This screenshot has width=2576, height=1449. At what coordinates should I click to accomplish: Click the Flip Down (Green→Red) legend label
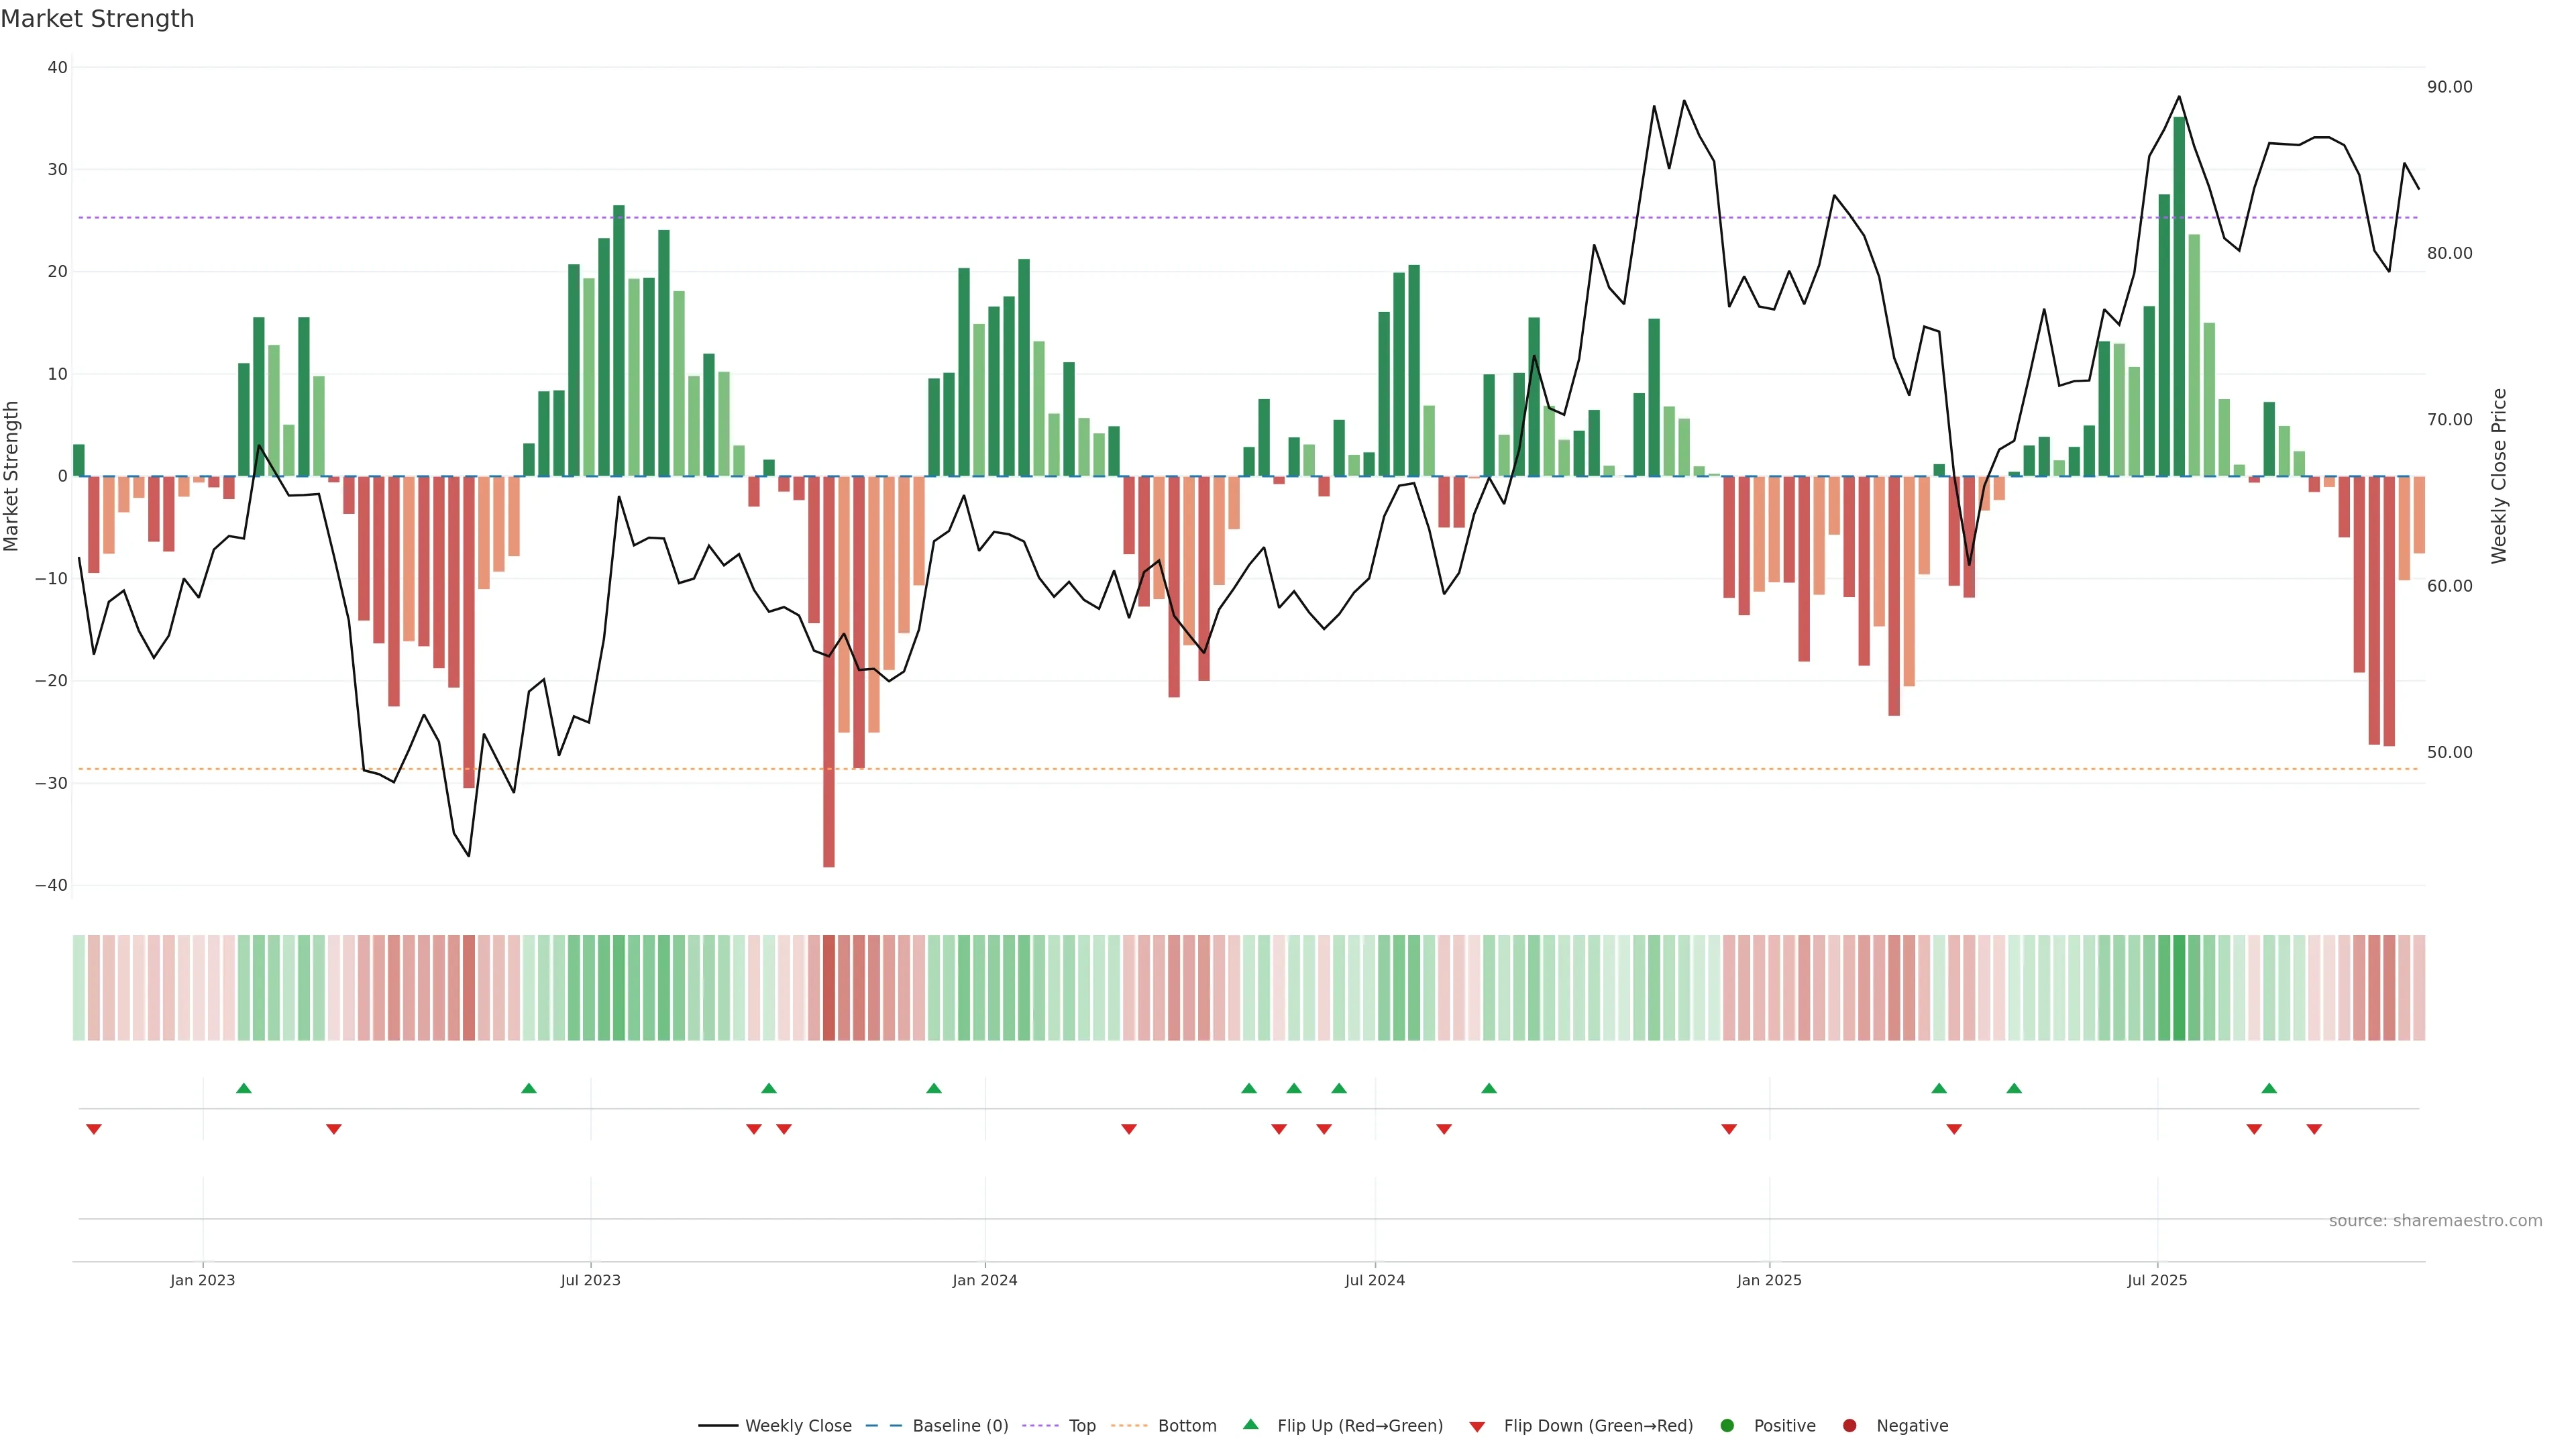1598,1426
